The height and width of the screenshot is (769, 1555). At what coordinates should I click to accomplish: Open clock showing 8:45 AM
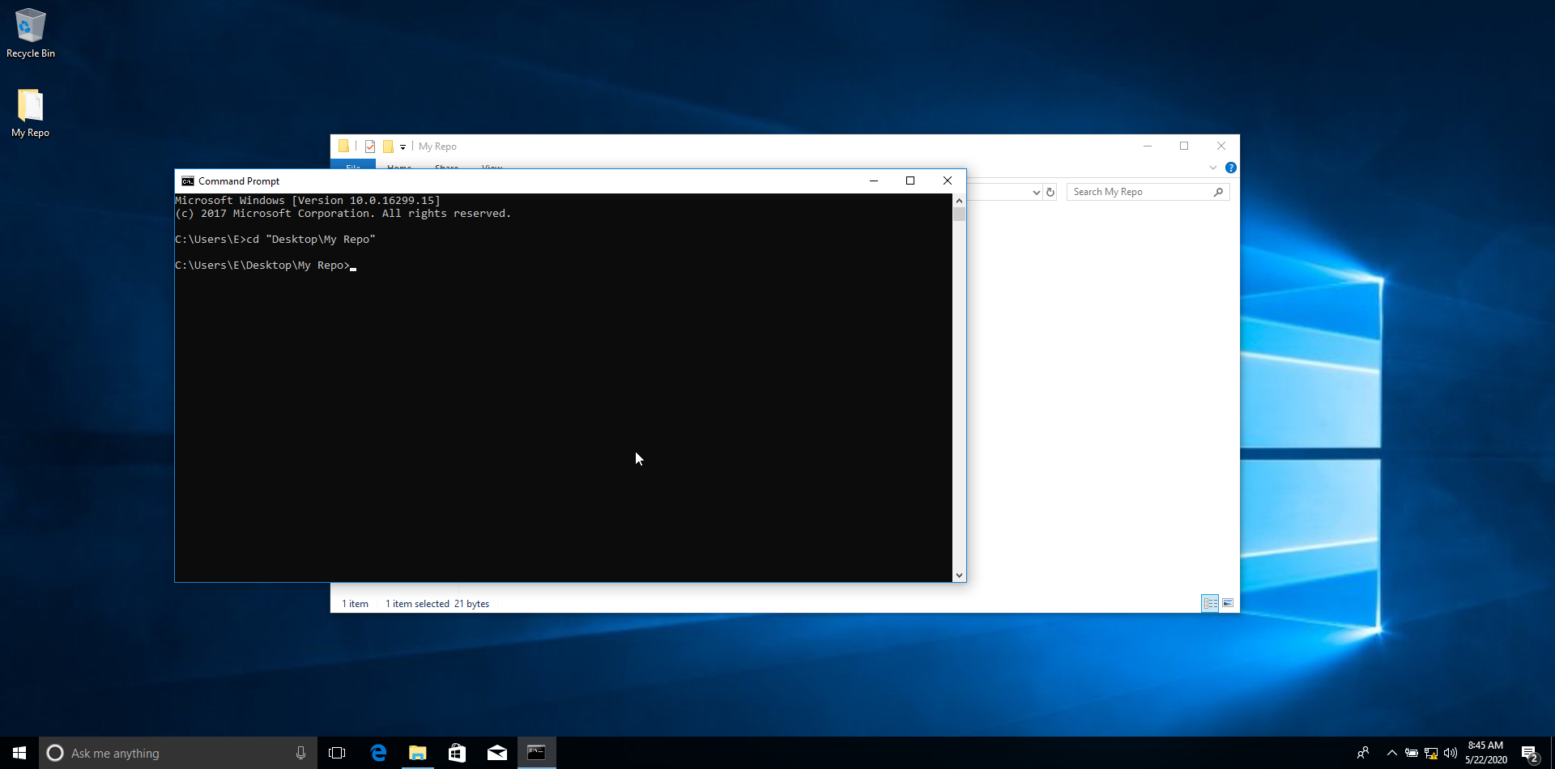(1485, 753)
